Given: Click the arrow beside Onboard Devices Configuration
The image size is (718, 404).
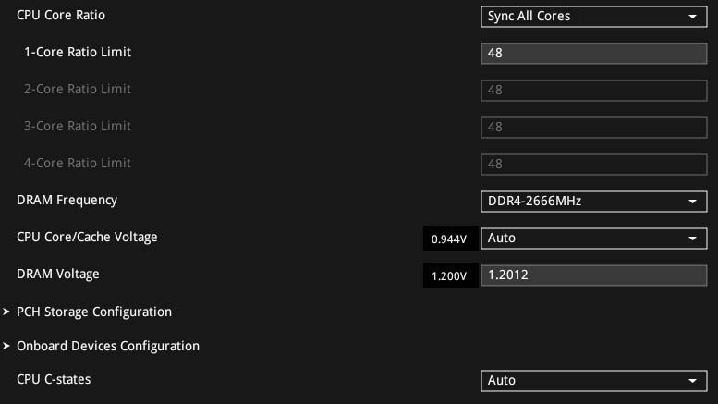Looking at the screenshot, I should click(x=6, y=347).
